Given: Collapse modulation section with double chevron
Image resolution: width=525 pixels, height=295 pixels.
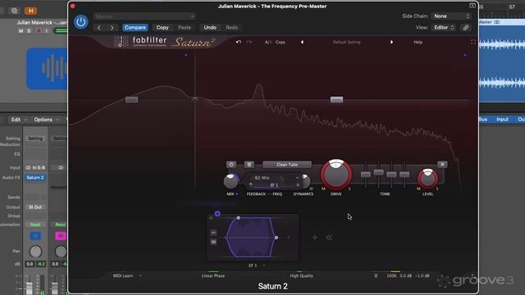Looking at the screenshot, I should click(330, 238).
